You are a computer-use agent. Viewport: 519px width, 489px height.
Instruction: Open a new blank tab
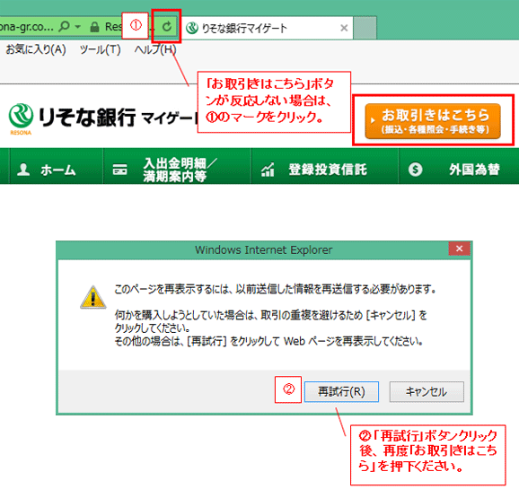tap(365, 28)
